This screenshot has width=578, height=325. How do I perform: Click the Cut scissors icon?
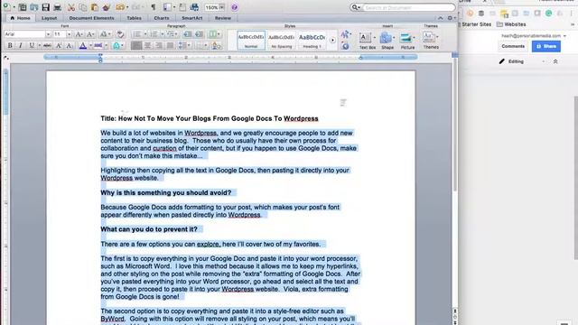pyautogui.click(x=71, y=7)
